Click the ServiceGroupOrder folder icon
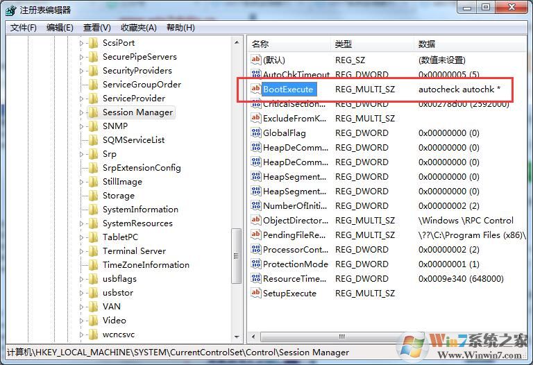Viewport: 533px width, 365px height. click(x=93, y=85)
